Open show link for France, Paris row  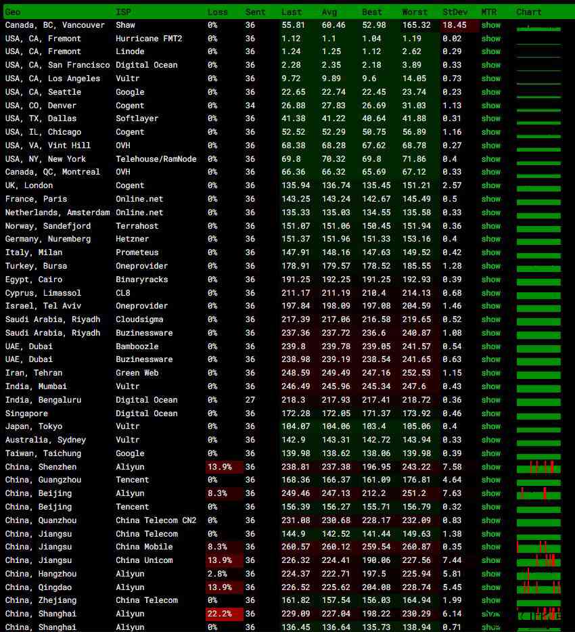491,199
